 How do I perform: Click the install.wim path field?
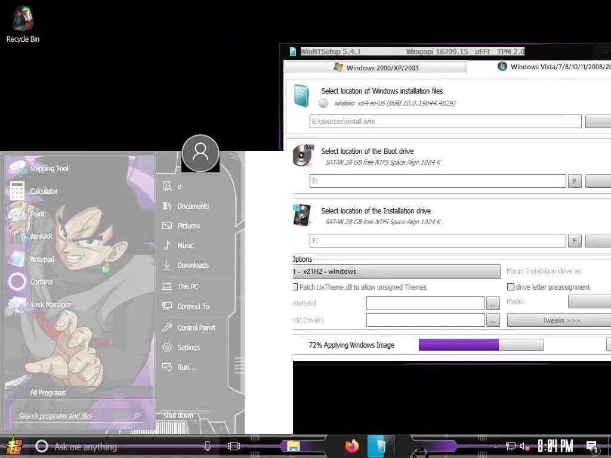coord(445,121)
